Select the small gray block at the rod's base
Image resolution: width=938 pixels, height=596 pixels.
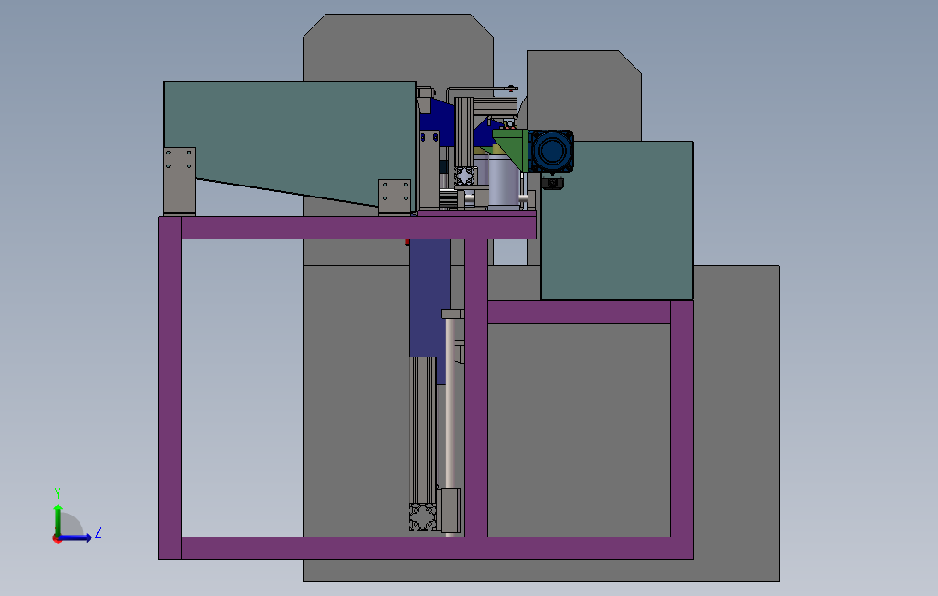[449, 510]
